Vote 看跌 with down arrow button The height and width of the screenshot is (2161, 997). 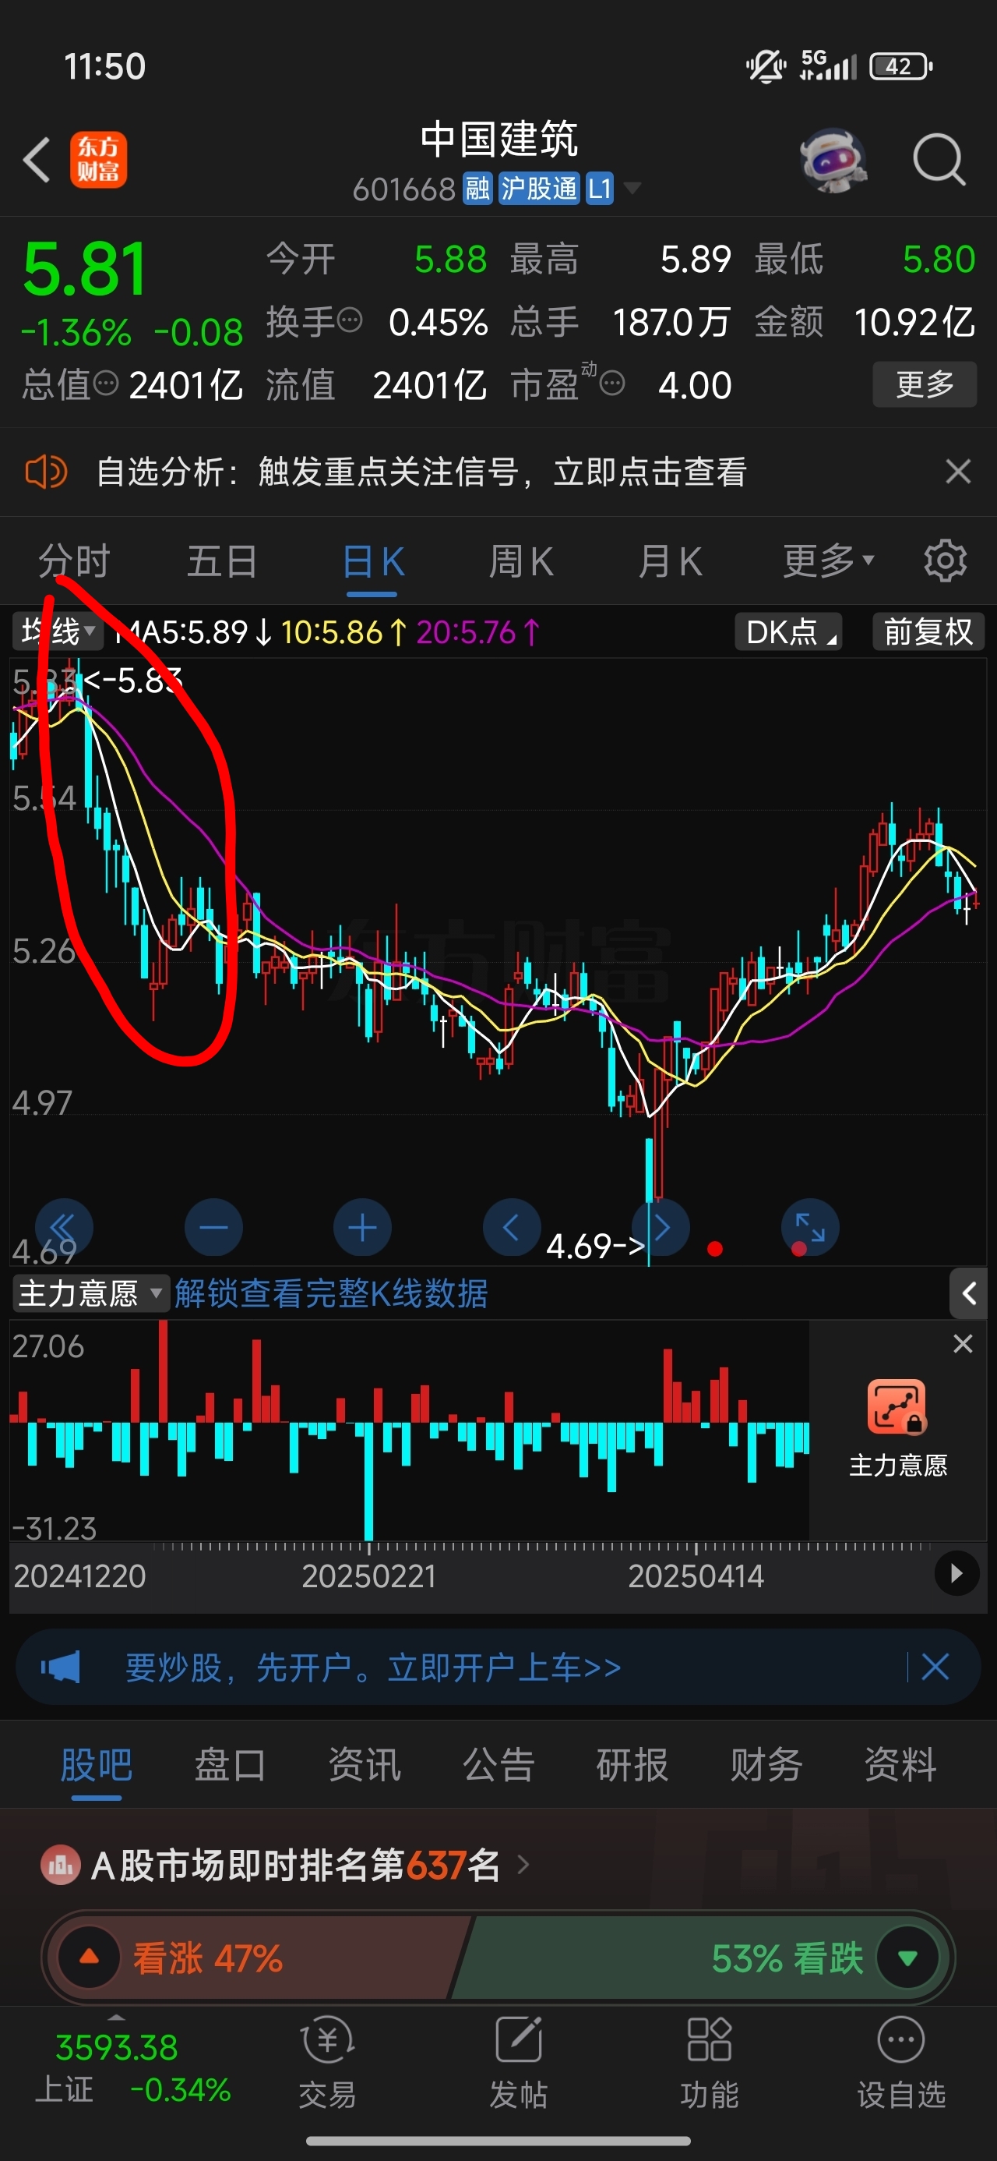(907, 1958)
